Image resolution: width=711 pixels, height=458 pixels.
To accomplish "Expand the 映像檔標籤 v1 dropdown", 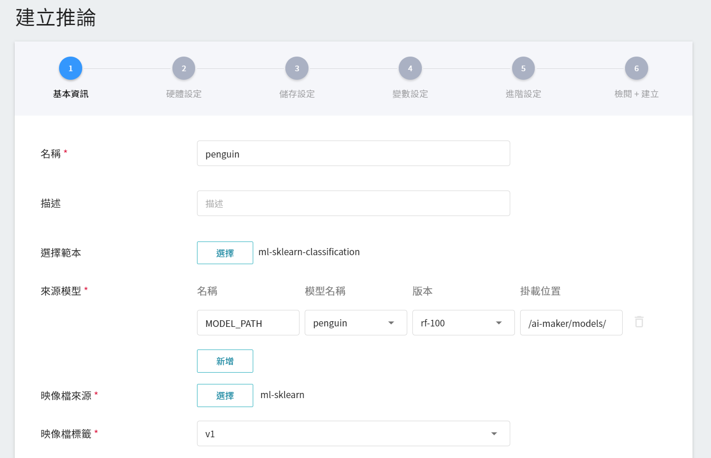I will click(353, 433).
